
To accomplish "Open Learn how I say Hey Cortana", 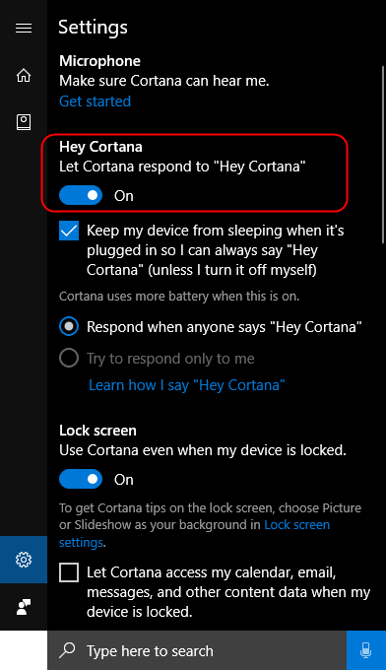I will [186, 385].
